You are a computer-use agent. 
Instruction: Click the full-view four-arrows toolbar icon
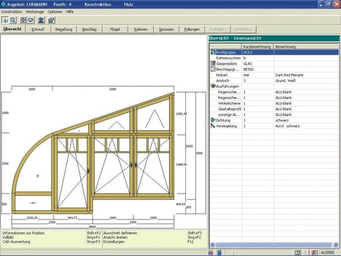point(23,20)
